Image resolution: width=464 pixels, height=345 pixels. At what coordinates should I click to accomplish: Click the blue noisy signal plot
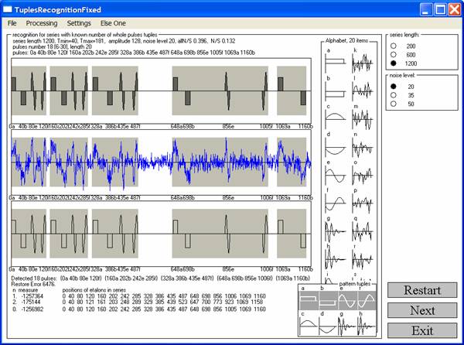point(162,162)
